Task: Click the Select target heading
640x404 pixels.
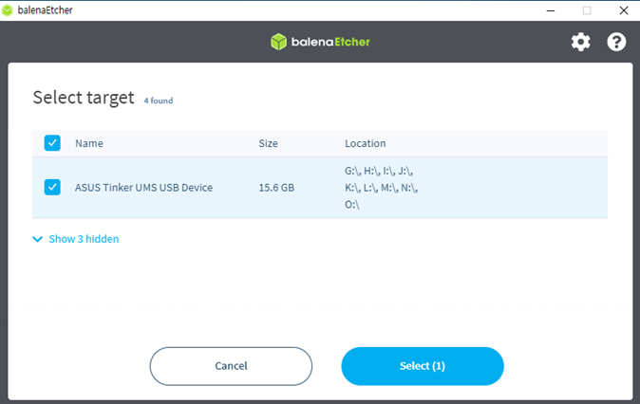Action: [84, 98]
